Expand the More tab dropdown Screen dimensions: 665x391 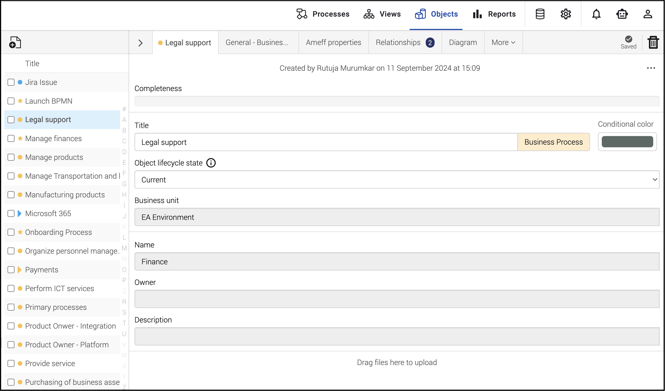click(x=503, y=42)
